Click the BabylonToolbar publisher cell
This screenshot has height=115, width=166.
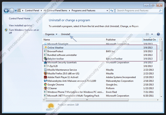point(114,59)
